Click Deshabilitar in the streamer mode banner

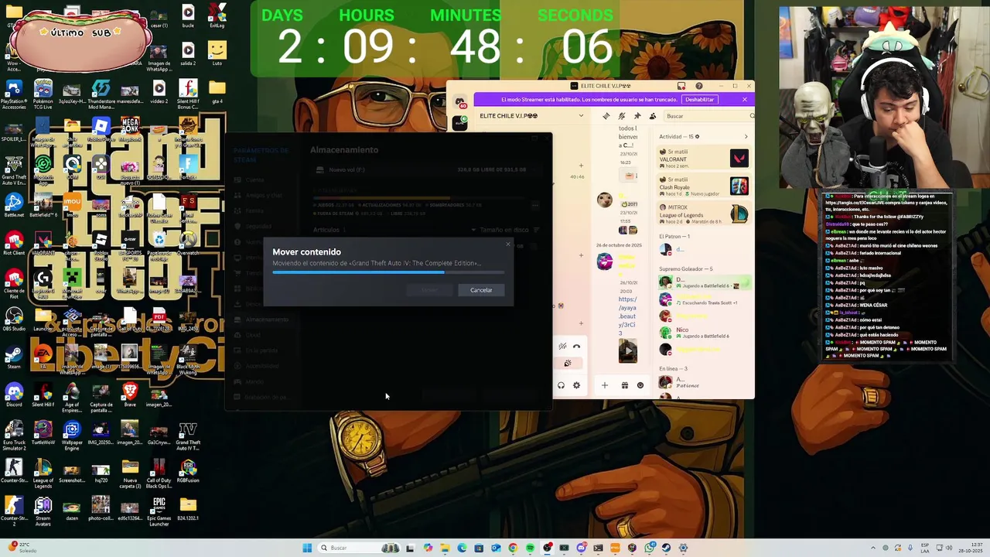pyautogui.click(x=699, y=100)
